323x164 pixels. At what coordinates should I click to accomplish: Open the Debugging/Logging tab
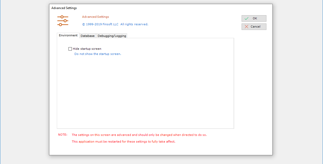[x=112, y=36]
